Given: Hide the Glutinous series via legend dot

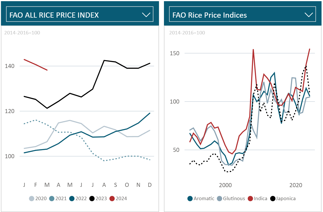Looking at the screenshot, I should [x=220, y=198].
